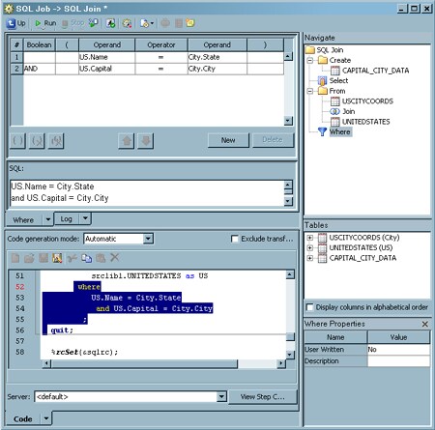Click the code editor scroll up arrow

[x=290, y=274]
